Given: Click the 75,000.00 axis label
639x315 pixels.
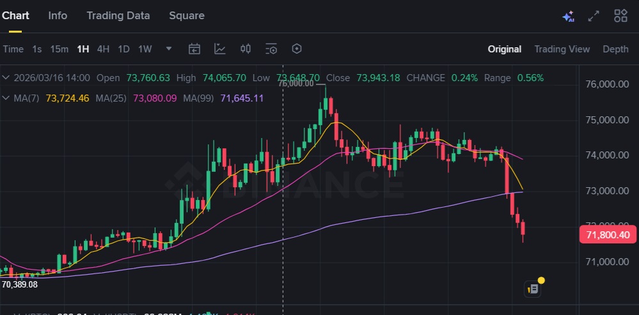Looking at the screenshot, I should (607, 120).
